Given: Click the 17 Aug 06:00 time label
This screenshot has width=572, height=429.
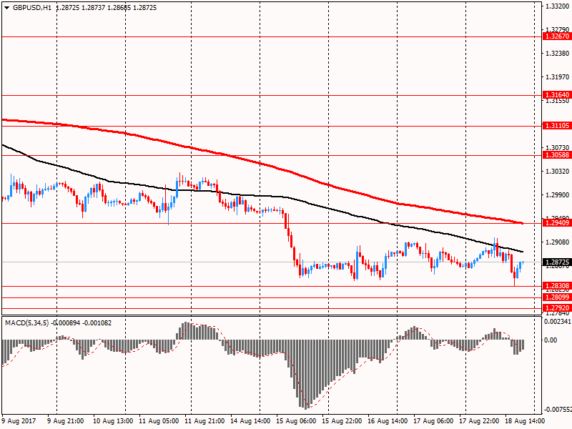Looking at the screenshot, I should click(433, 421).
